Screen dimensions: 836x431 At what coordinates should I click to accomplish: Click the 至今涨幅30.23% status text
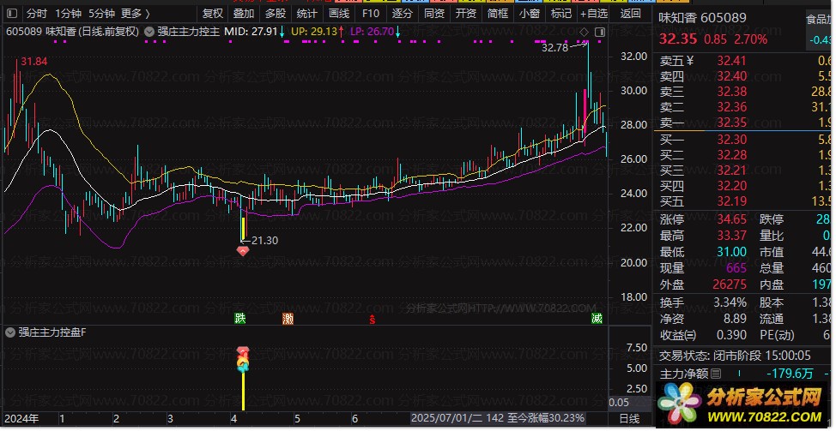click(x=546, y=418)
